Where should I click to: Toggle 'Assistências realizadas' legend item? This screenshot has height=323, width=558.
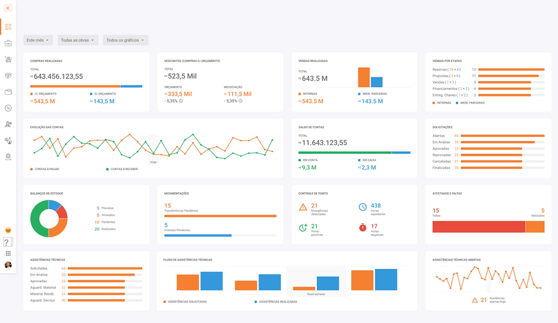coord(276,302)
